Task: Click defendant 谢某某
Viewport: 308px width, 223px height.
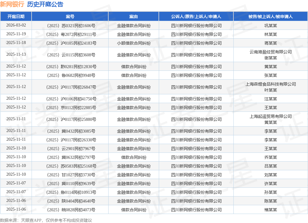Action: pyautogui.click(x=270, y=58)
